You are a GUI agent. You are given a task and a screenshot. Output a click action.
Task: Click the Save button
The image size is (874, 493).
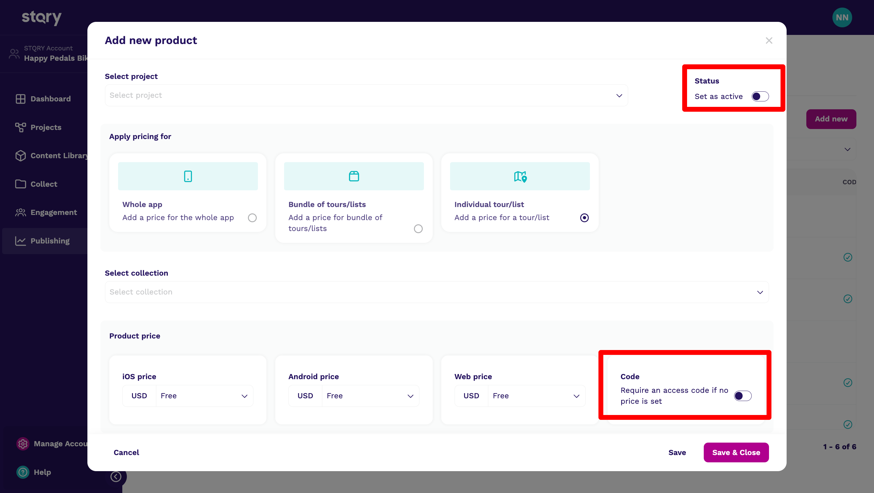click(x=677, y=452)
